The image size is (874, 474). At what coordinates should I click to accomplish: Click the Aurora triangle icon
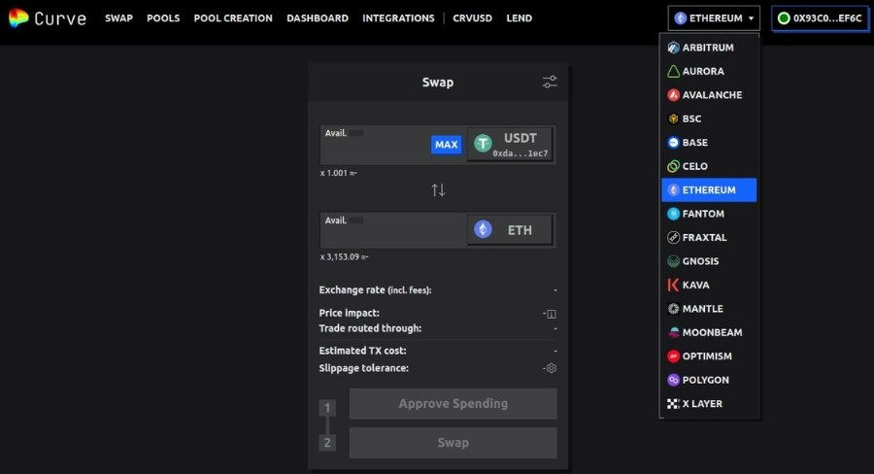click(673, 71)
